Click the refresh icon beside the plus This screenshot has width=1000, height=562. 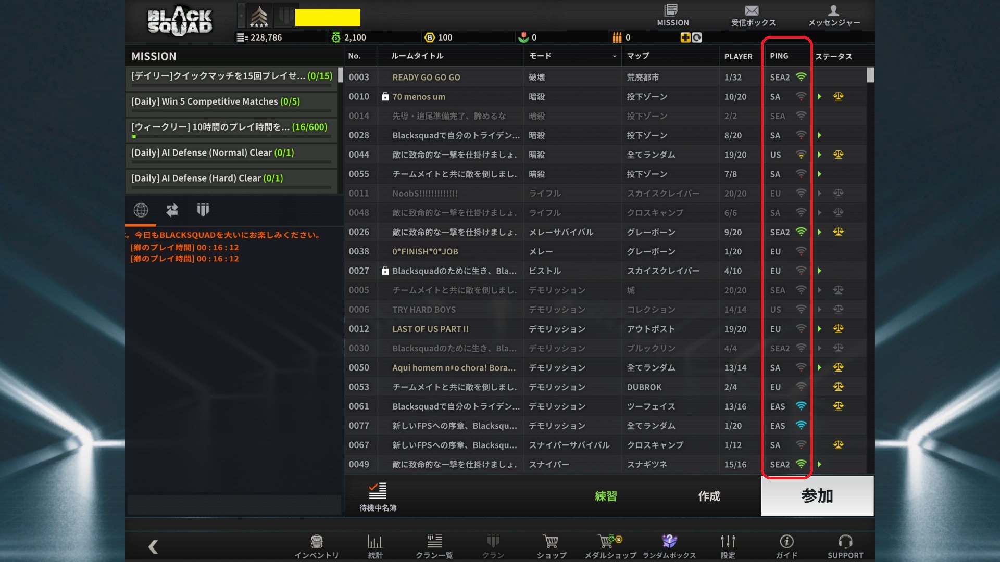pyautogui.click(x=697, y=37)
